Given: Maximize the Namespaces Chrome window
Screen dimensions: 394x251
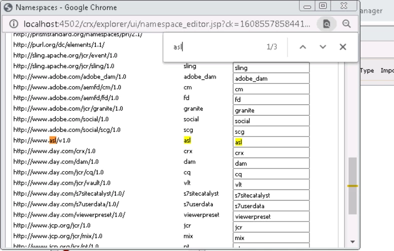Looking at the screenshot, I should click(323, 6).
